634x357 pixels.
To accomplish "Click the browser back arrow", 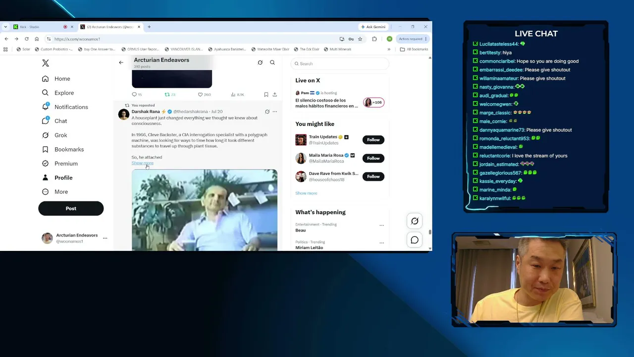I will pyautogui.click(x=6, y=39).
